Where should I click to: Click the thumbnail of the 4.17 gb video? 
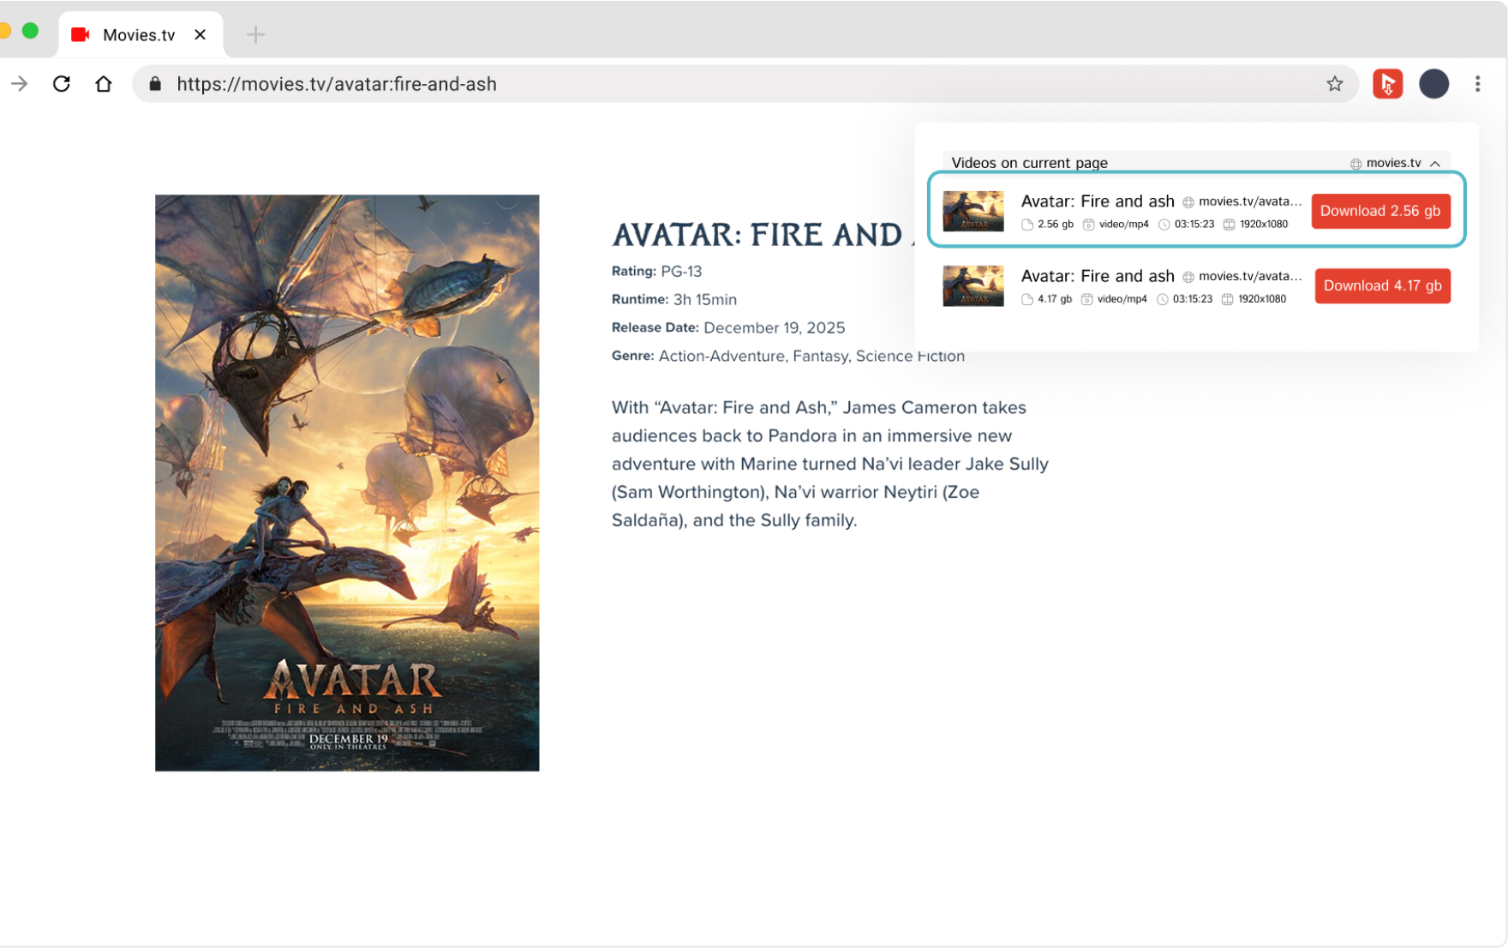coord(972,285)
